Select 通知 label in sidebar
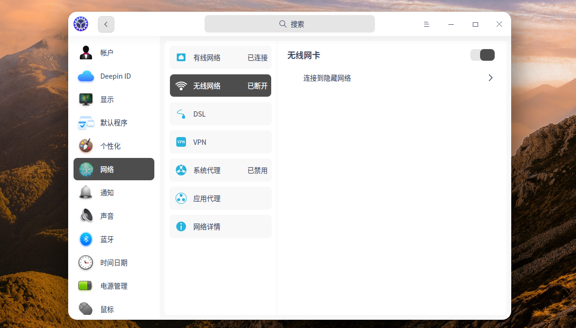The width and height of the screenshot is (576, 328). pos(107,193)
